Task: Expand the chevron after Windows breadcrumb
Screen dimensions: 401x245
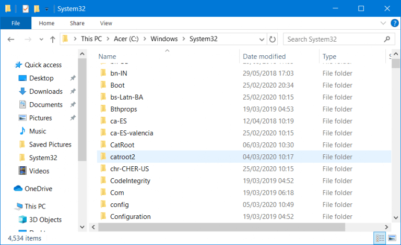Action: 184,39
